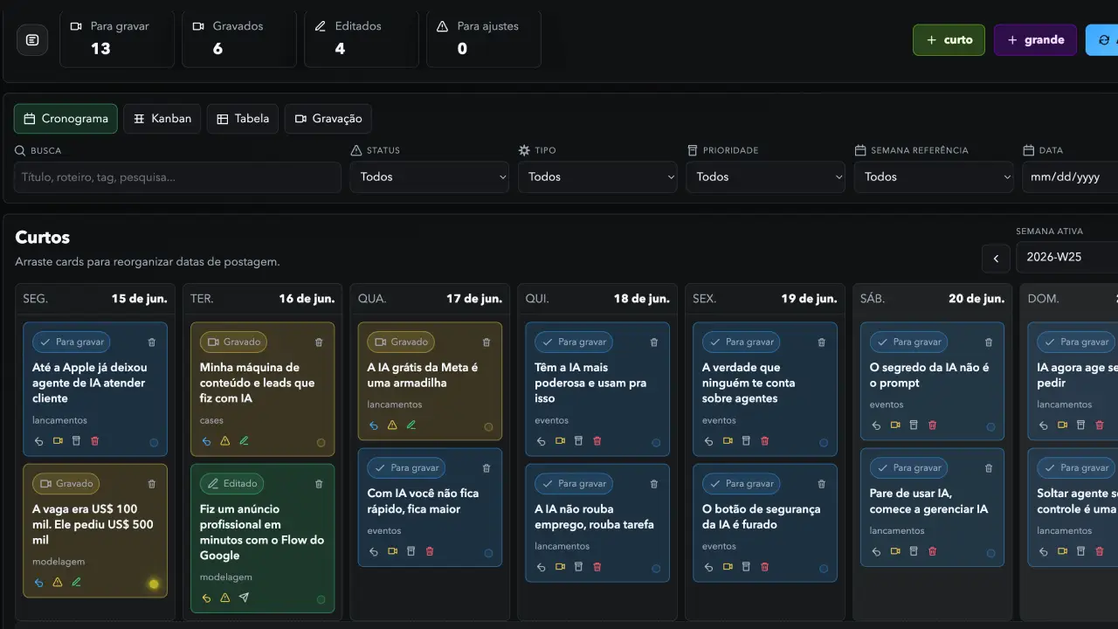The width and height of the screenshot is (1118, 629).
Task: Go to previous week with the chevron arrow
Action: tap(996, 259)
